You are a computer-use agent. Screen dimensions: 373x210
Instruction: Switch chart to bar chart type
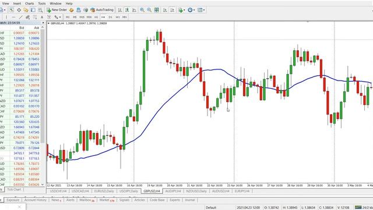(120, 10)
